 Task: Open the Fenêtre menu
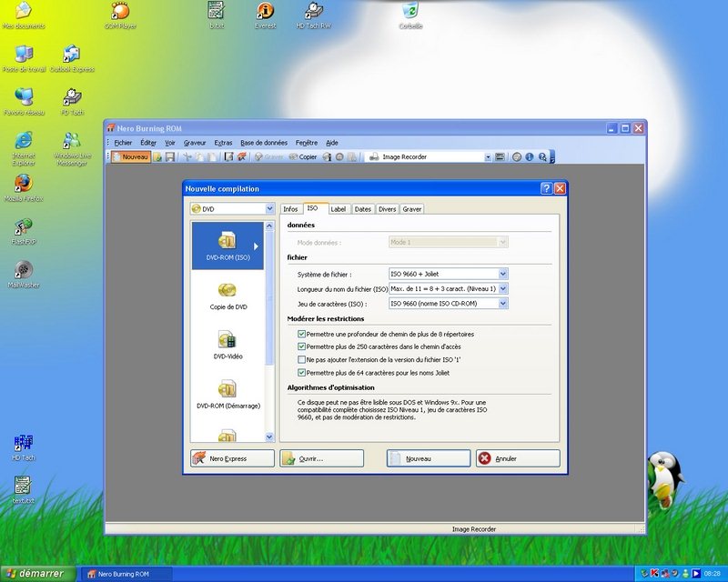pos(307,143)
